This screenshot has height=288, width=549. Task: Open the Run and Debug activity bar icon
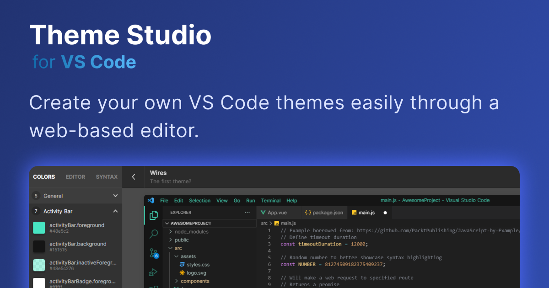[x=153, y=272]
